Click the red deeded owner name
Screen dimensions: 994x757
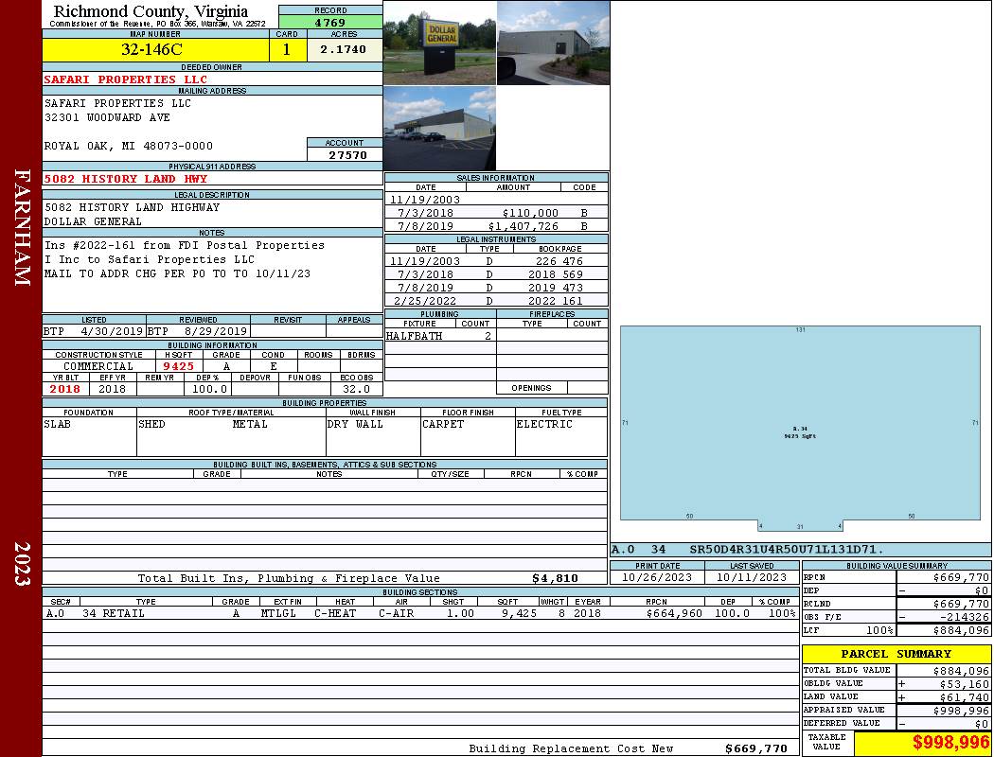coord(125,79)
